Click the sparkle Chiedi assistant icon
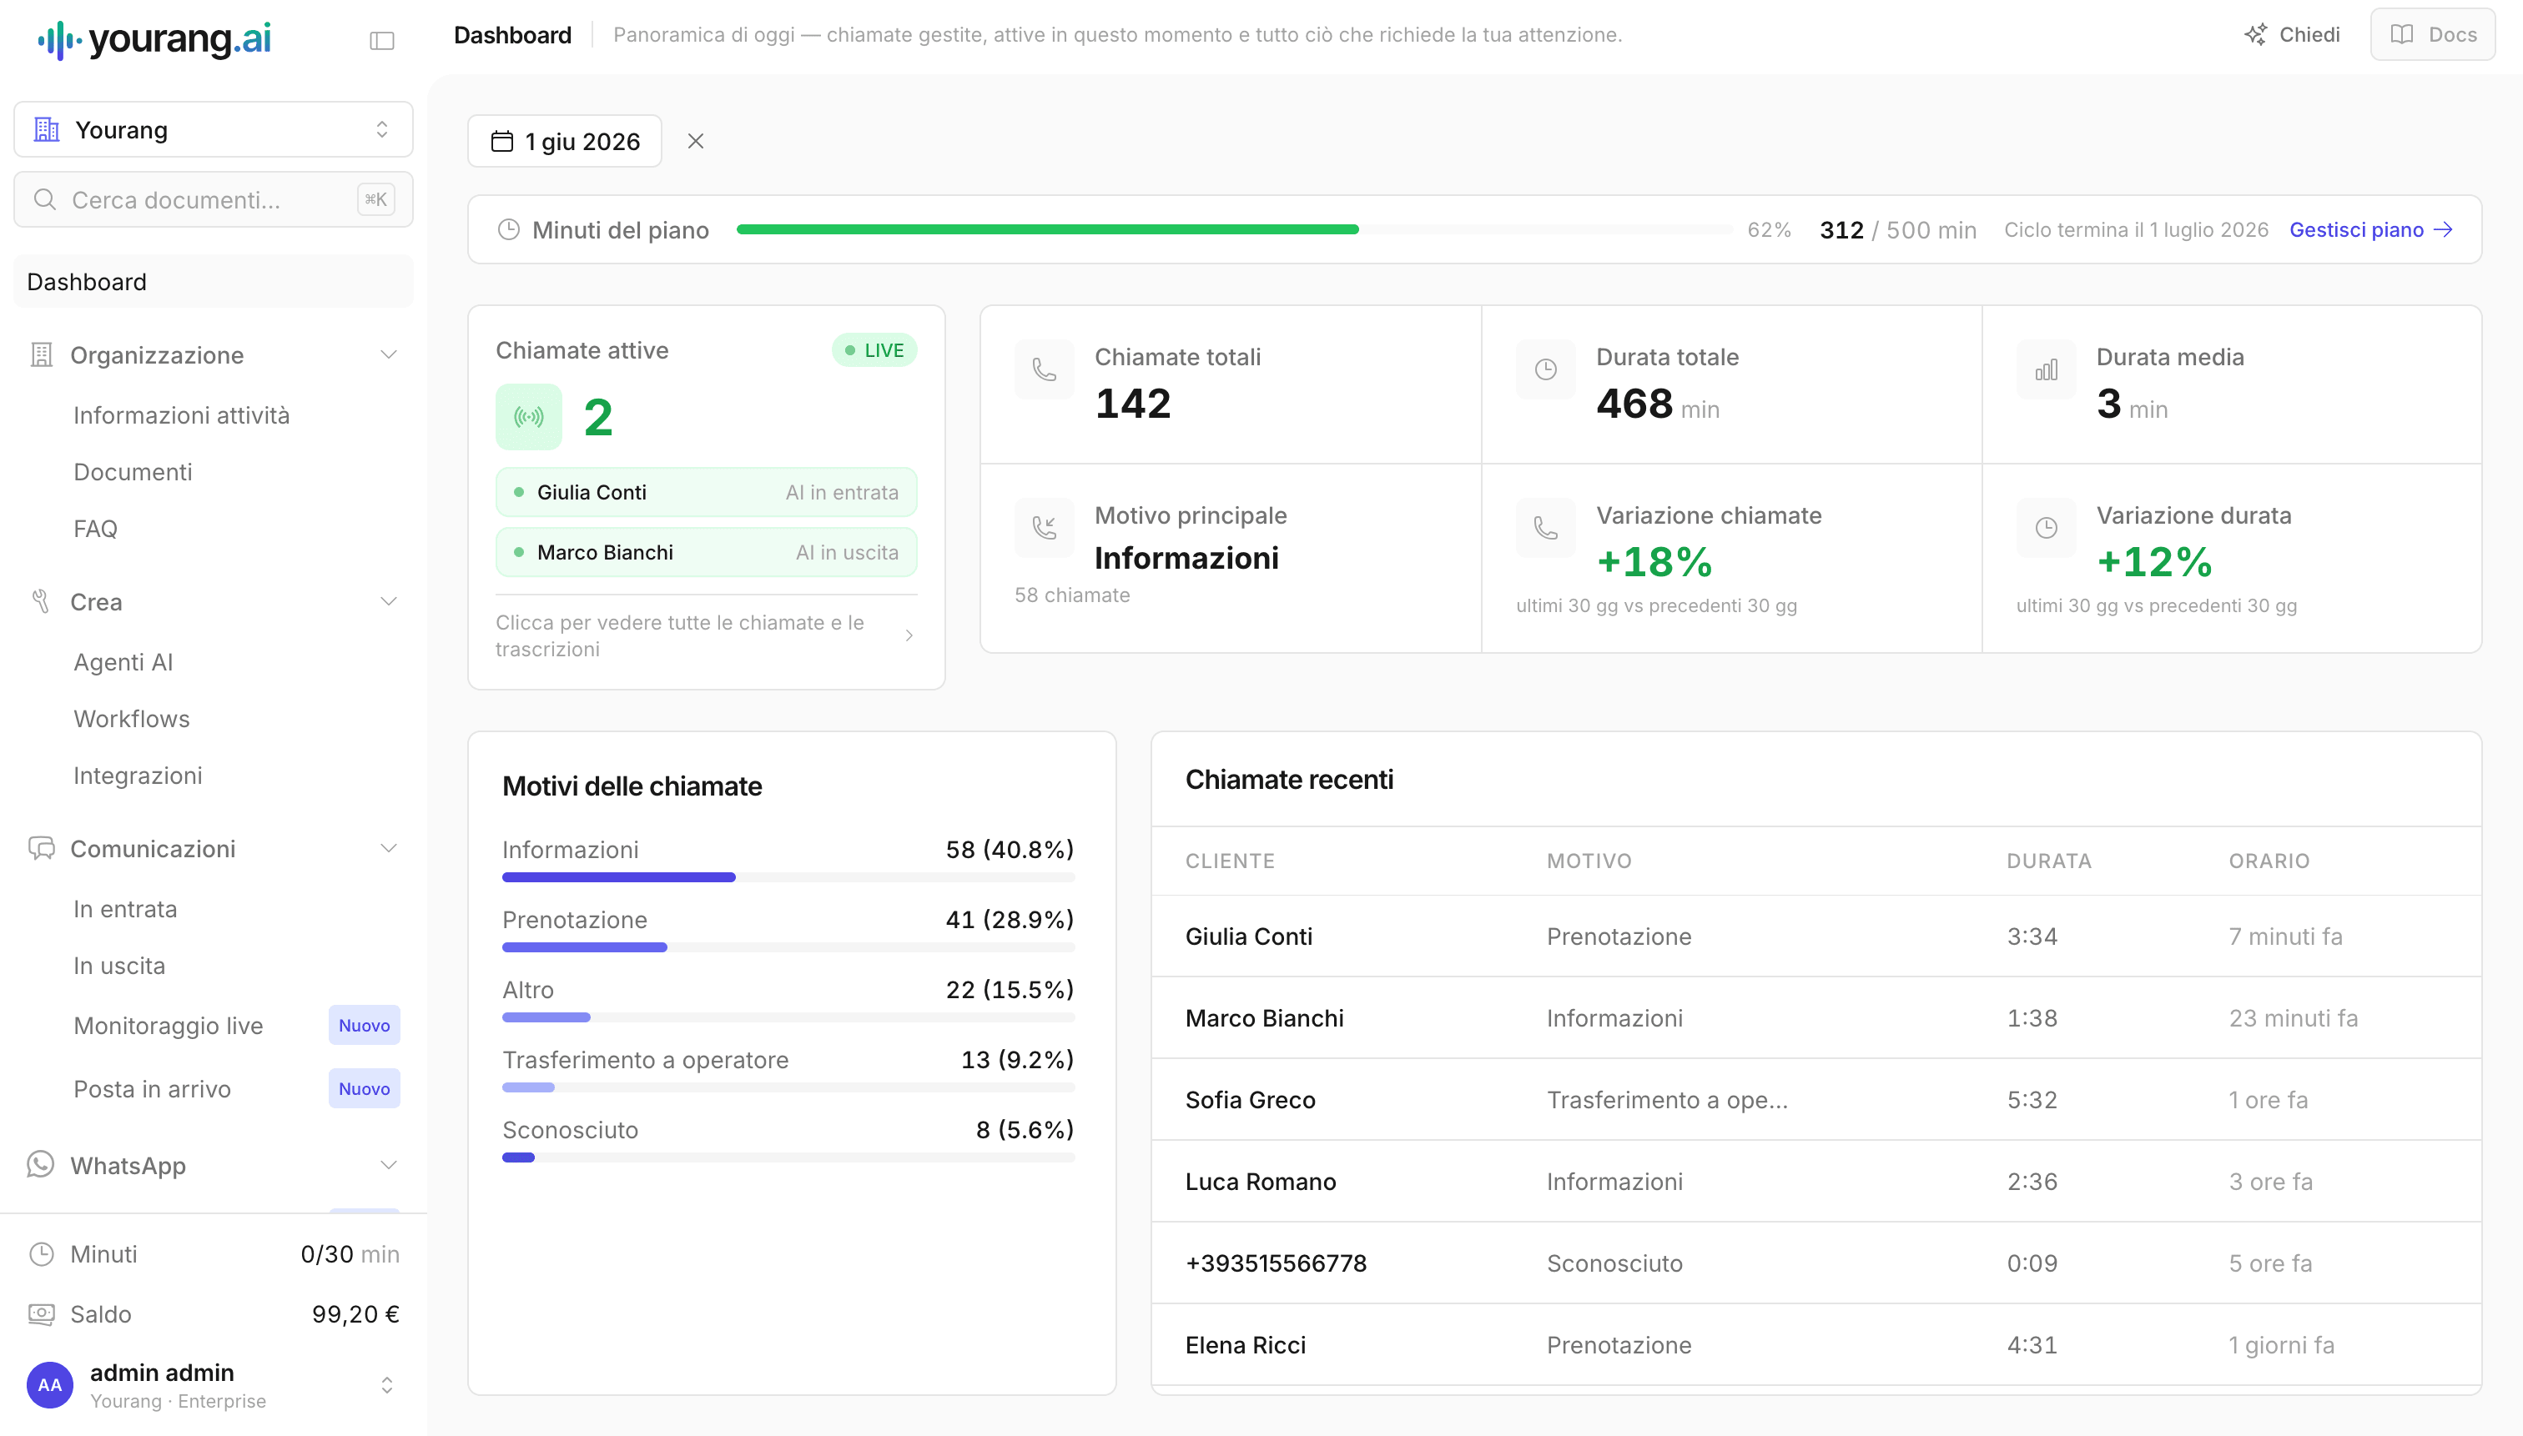This screenshot has width=2523, height=1436. [2254, 34]
